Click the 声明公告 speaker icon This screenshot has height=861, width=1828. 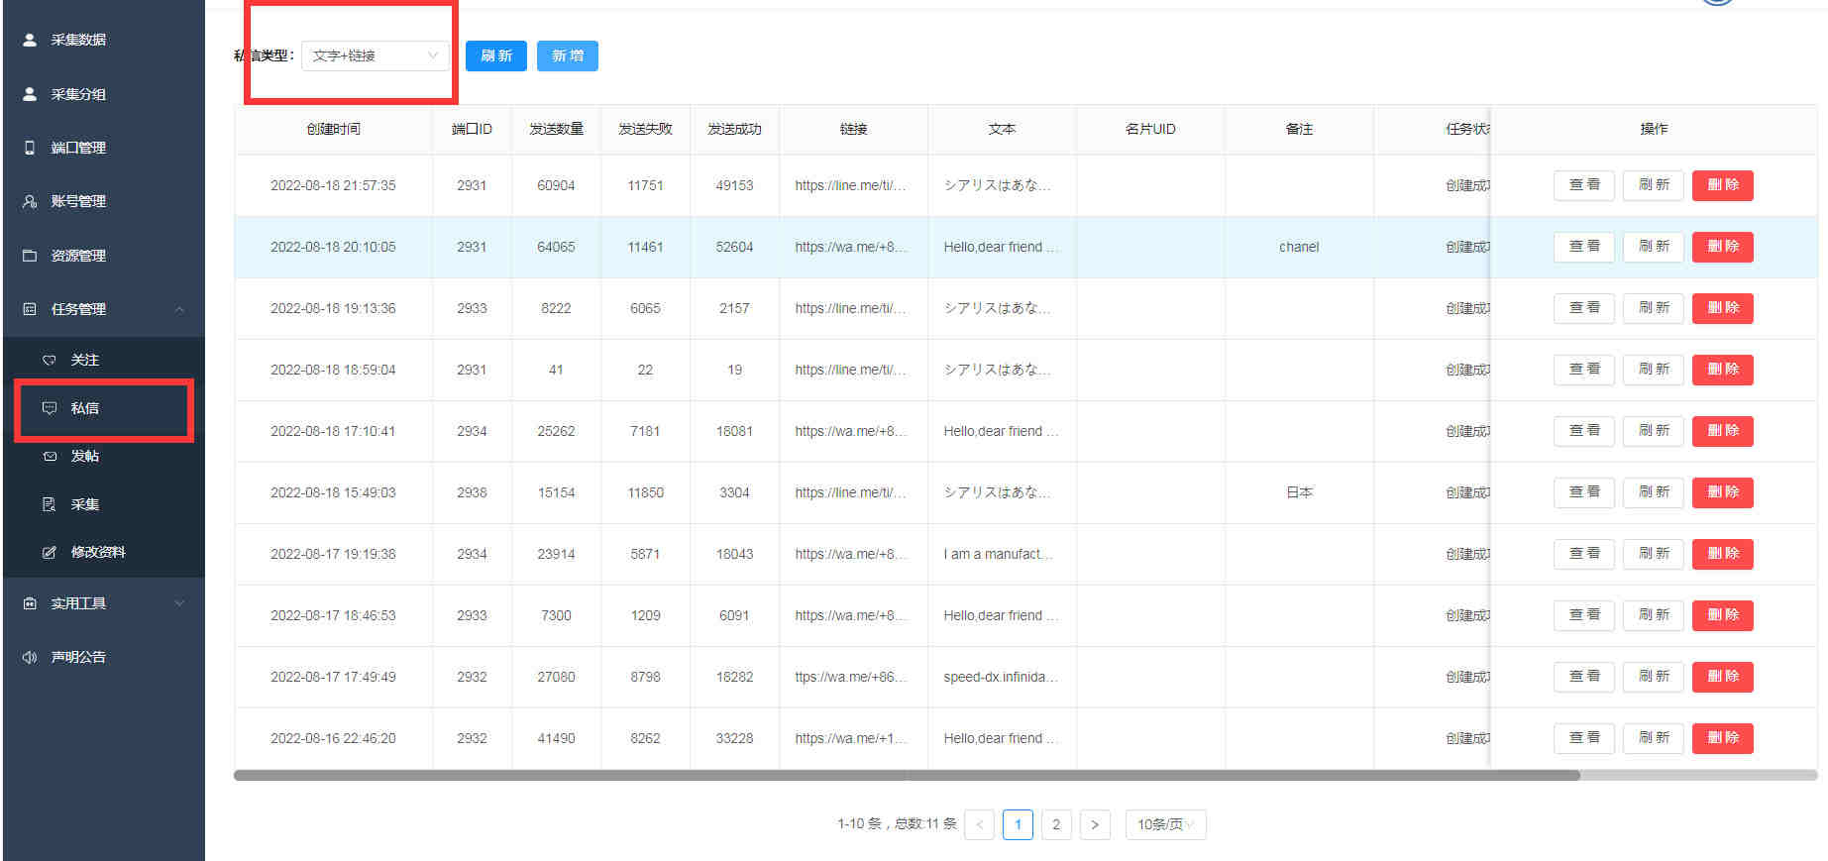30,657
